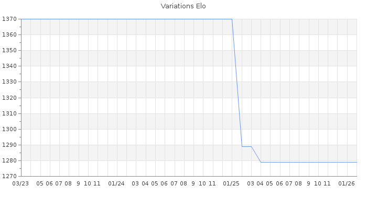The width and height of the screenshot is (367, 209).
Task: Click the flat Elo line at 1370
Action: tap(126, 19)
